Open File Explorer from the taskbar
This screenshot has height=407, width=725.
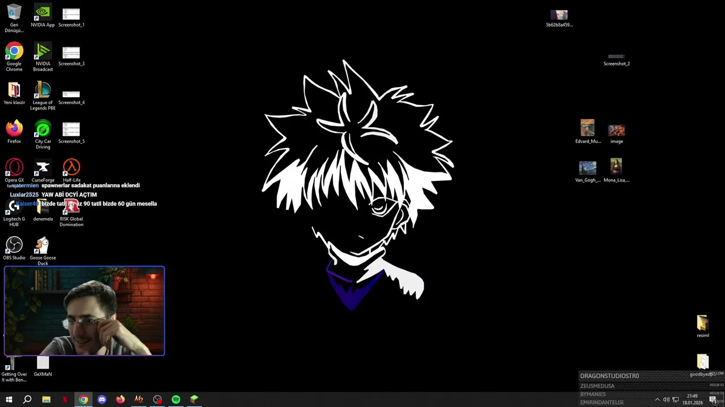[x=46, y=399]
